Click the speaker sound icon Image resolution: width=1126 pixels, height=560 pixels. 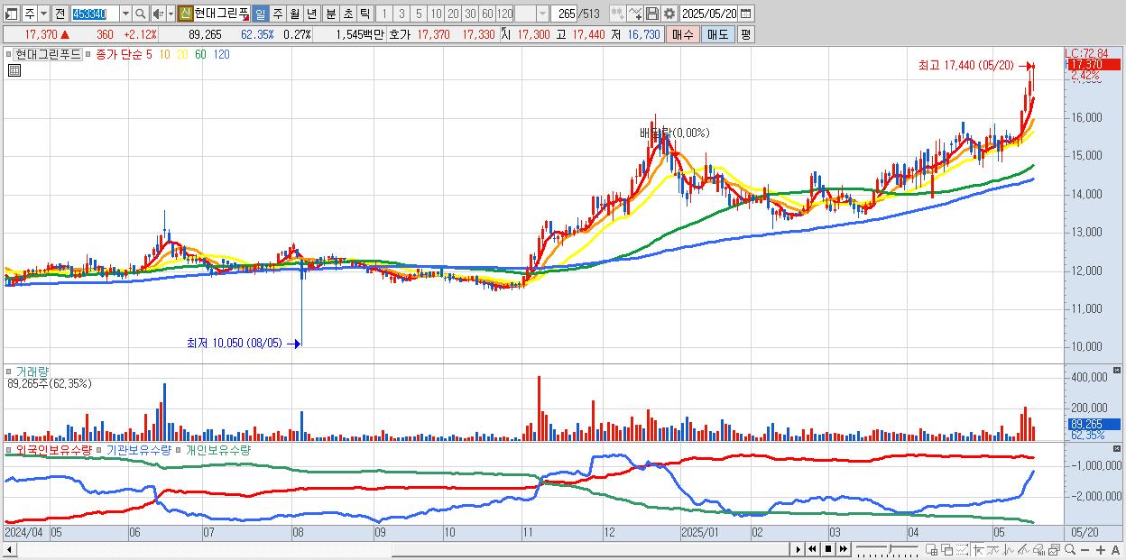(x=158, y=14)
